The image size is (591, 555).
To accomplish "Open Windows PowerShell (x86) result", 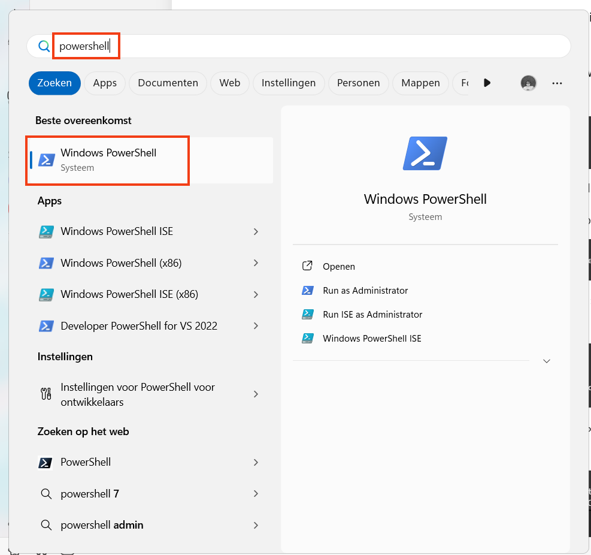I will 150,263.
